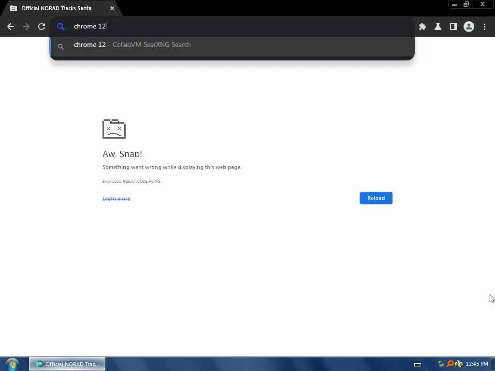Screen dimensions: 495x371
Task: Show the side panel from the toolbar
Action: 453,27
